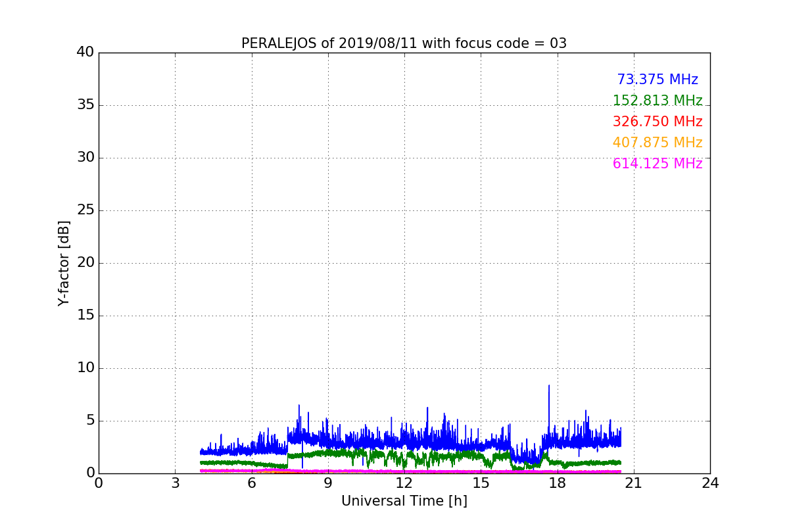Click x-axis tick label 6

pos(251,483)
